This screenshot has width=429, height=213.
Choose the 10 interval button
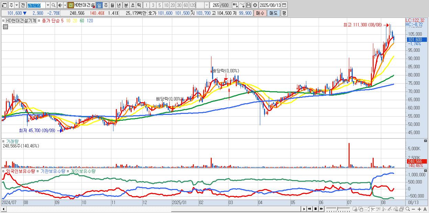point(166,5)
